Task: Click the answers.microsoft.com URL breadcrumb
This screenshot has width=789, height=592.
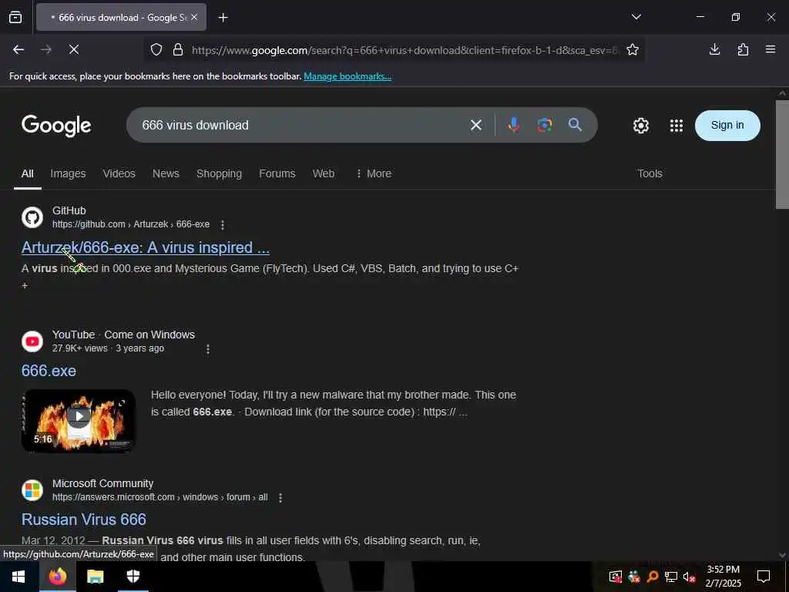Action: tap(160, 497)
